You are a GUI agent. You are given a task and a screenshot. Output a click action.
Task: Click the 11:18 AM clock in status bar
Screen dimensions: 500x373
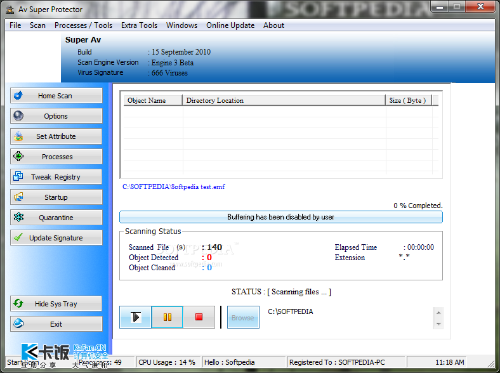pyautogui.click(x=450, y=362)
